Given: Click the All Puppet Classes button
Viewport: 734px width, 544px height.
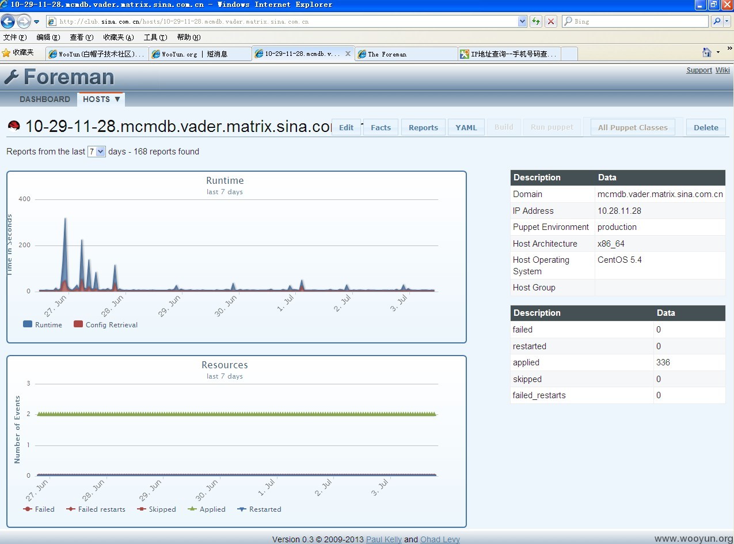Looking at the screenshot, I should pos(633,127).
